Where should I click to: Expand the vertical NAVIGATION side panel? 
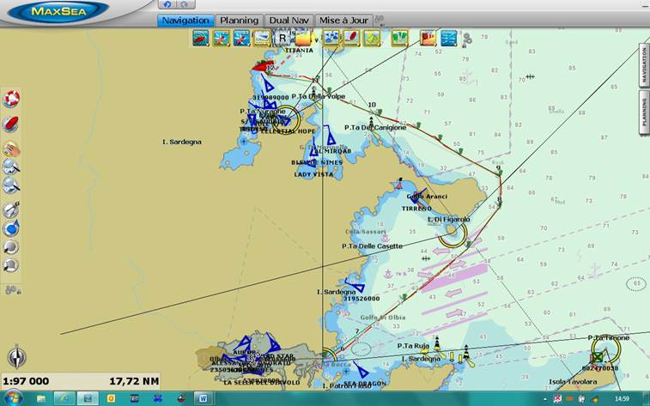(644, 64)
